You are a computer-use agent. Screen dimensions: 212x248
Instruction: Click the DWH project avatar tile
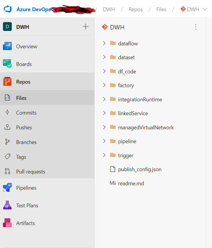(7, 27)
